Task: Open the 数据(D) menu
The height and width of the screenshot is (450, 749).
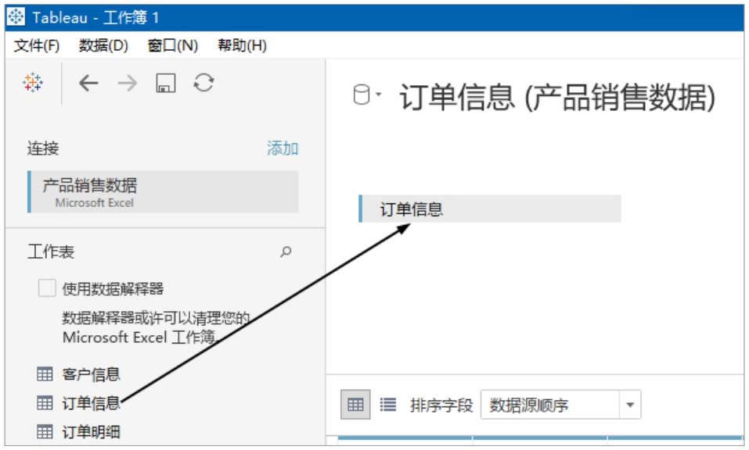Action: tap(103, 45)
